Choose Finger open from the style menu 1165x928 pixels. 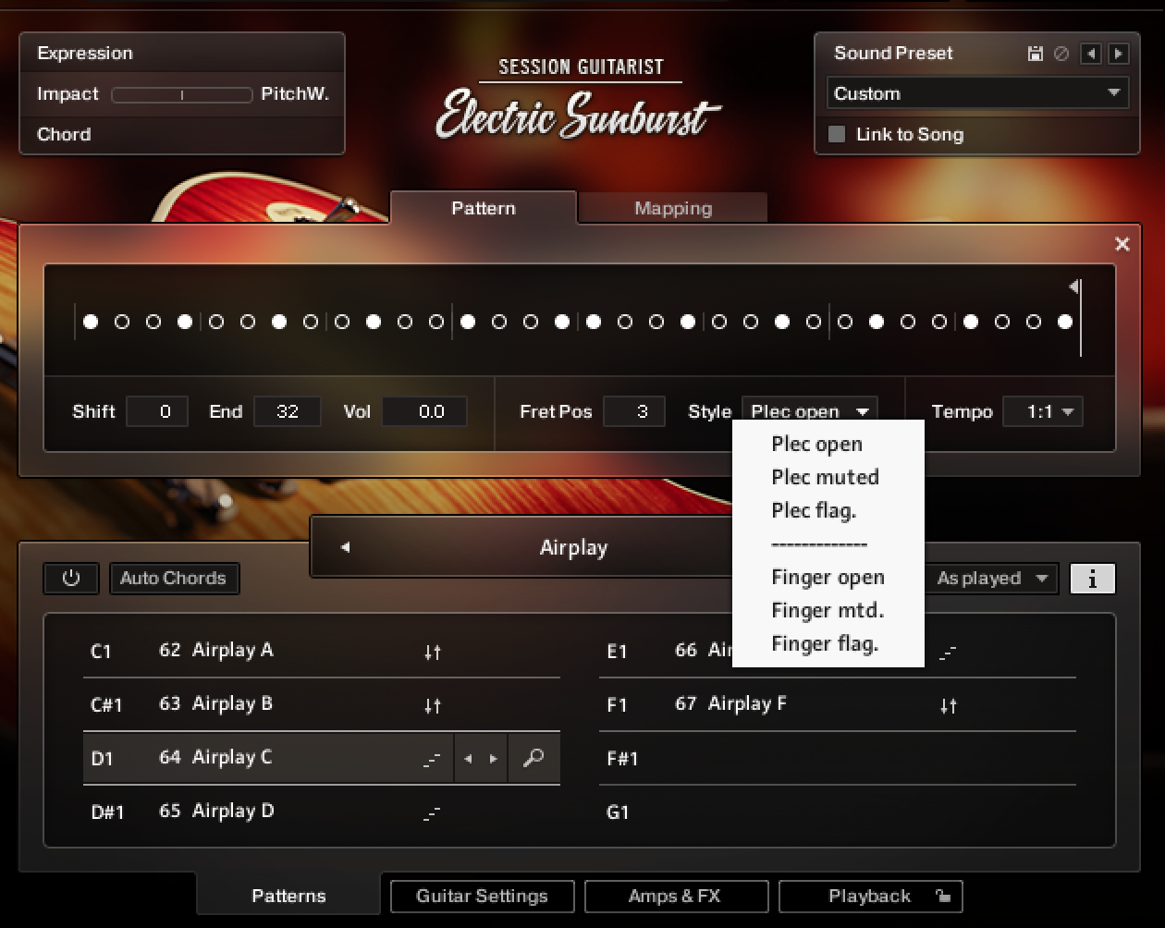828,577
